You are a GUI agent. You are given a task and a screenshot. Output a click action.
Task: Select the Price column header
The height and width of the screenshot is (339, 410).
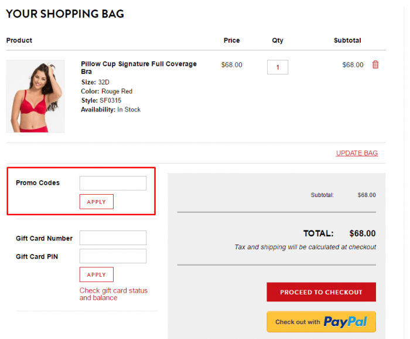[232, 40]
